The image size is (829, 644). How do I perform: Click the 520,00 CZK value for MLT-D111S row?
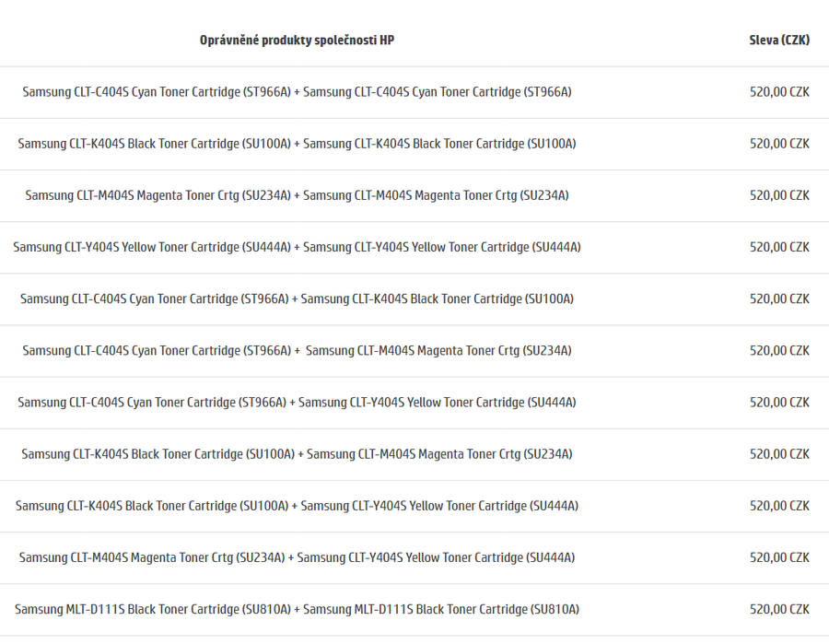(x=779, y=609)
